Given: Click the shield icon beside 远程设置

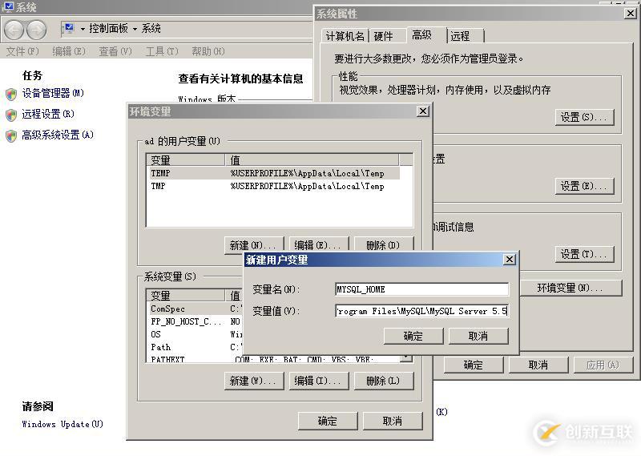Looking at the screenshot, I should click(11, 115).
